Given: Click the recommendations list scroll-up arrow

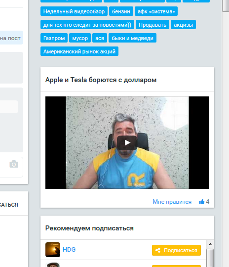Looking at the screenshot, I should [210, 244].
